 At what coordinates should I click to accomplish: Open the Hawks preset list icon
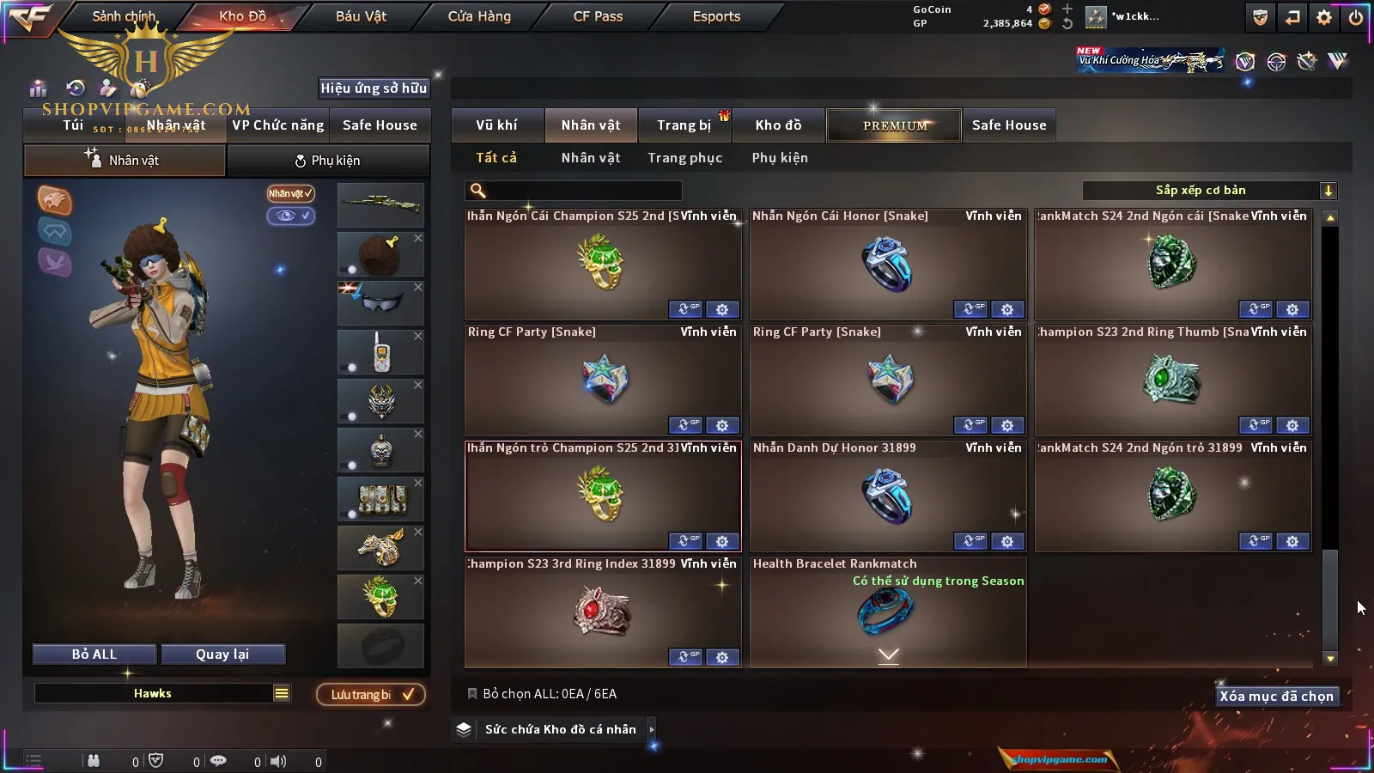click(x=282, y=693)
